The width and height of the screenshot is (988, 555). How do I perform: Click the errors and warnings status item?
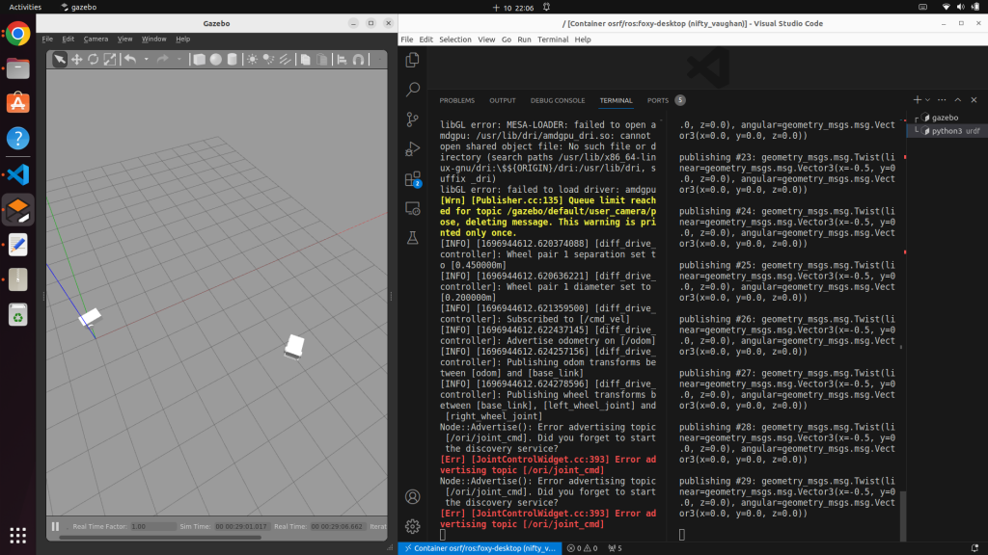pyautogui.click(x=582, y=548)
